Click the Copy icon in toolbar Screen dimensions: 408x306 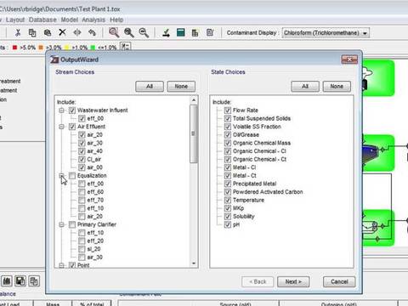coord(32,33)
